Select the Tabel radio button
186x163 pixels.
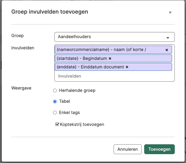(55, 101)
